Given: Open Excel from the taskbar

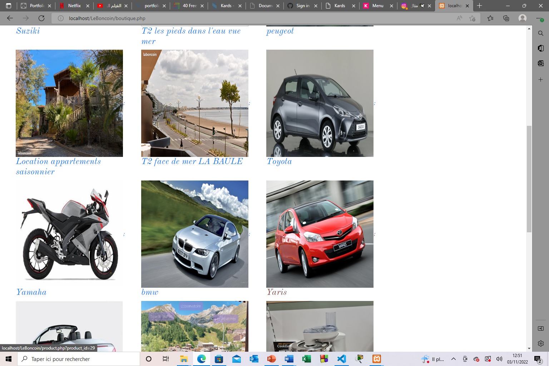Looking at the screenshot, I should pyautogui.click(x=307, y=359).
